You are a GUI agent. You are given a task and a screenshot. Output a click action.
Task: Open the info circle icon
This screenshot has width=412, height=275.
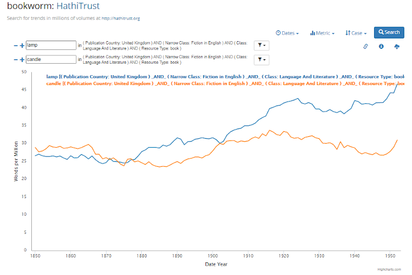pos(381,47)
